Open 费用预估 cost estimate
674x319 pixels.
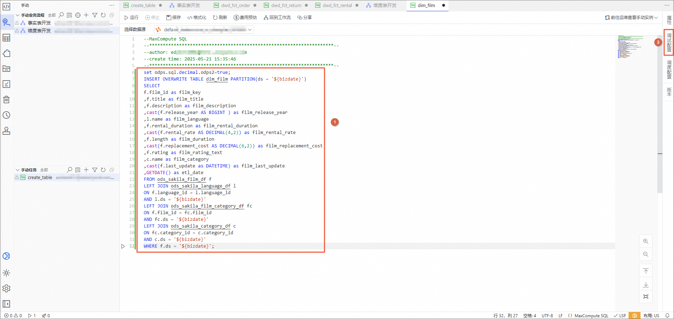[245, 18]
